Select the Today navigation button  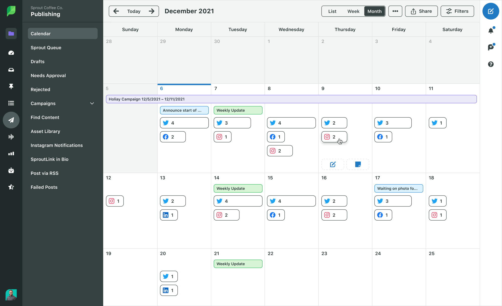(x=133, y=11)
